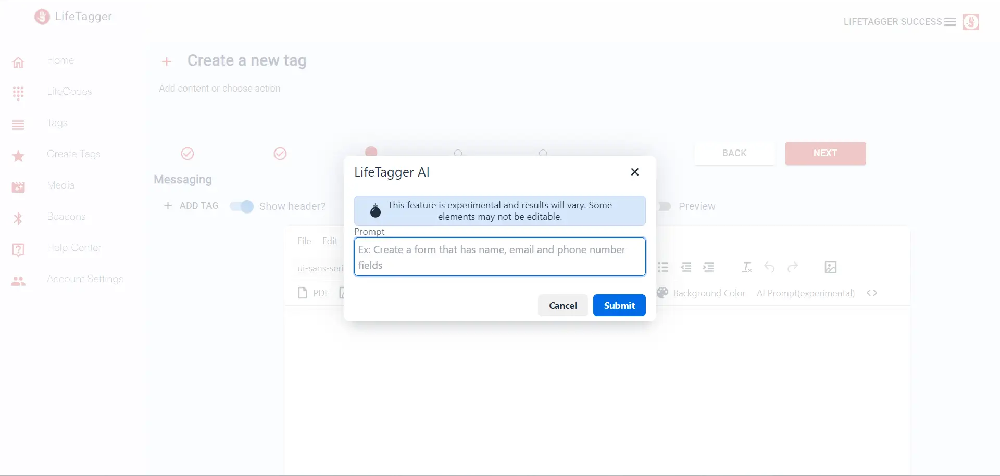Cancel the LifeTagger AI dialog

[562, 305]
